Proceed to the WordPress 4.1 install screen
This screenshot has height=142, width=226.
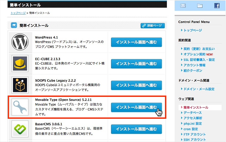(136, 42)
